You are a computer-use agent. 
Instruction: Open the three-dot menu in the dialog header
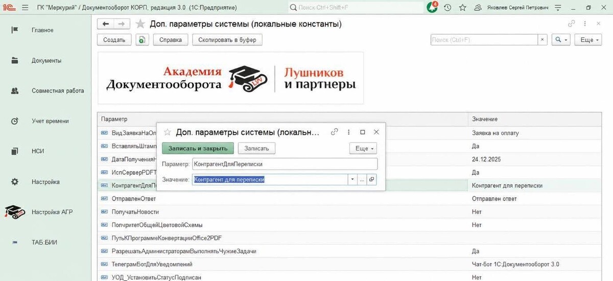pos(348,132)
